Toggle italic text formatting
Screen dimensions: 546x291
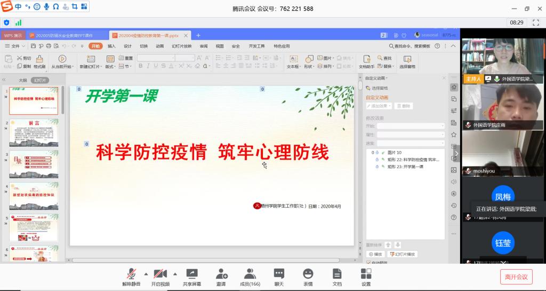coord(148,66)
